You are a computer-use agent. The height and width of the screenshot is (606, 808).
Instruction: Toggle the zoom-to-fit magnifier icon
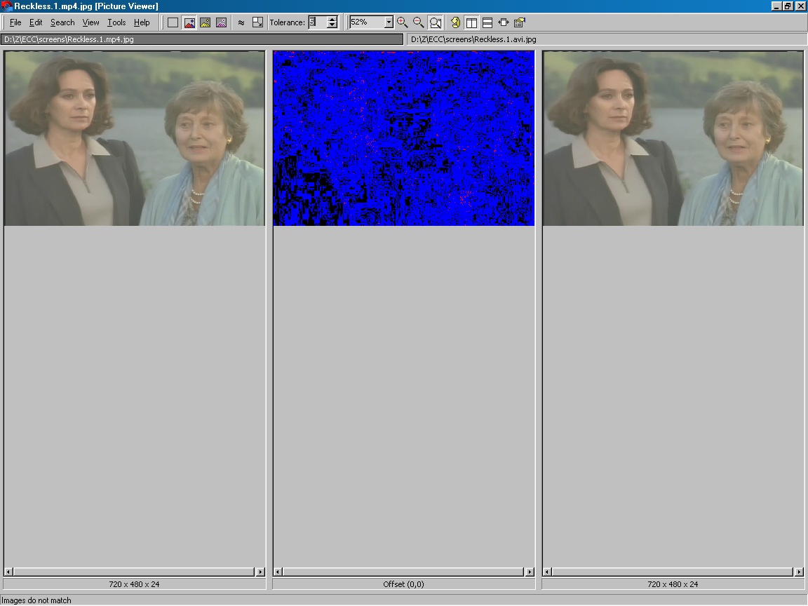[436, 22]
